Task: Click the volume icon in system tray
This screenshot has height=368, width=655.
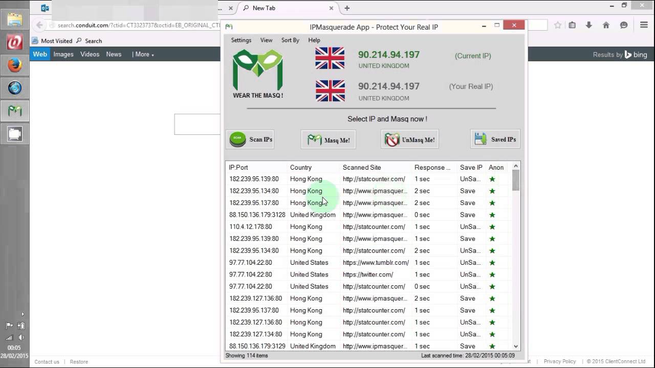Action: pyautogui.click(x=21, y=337)
